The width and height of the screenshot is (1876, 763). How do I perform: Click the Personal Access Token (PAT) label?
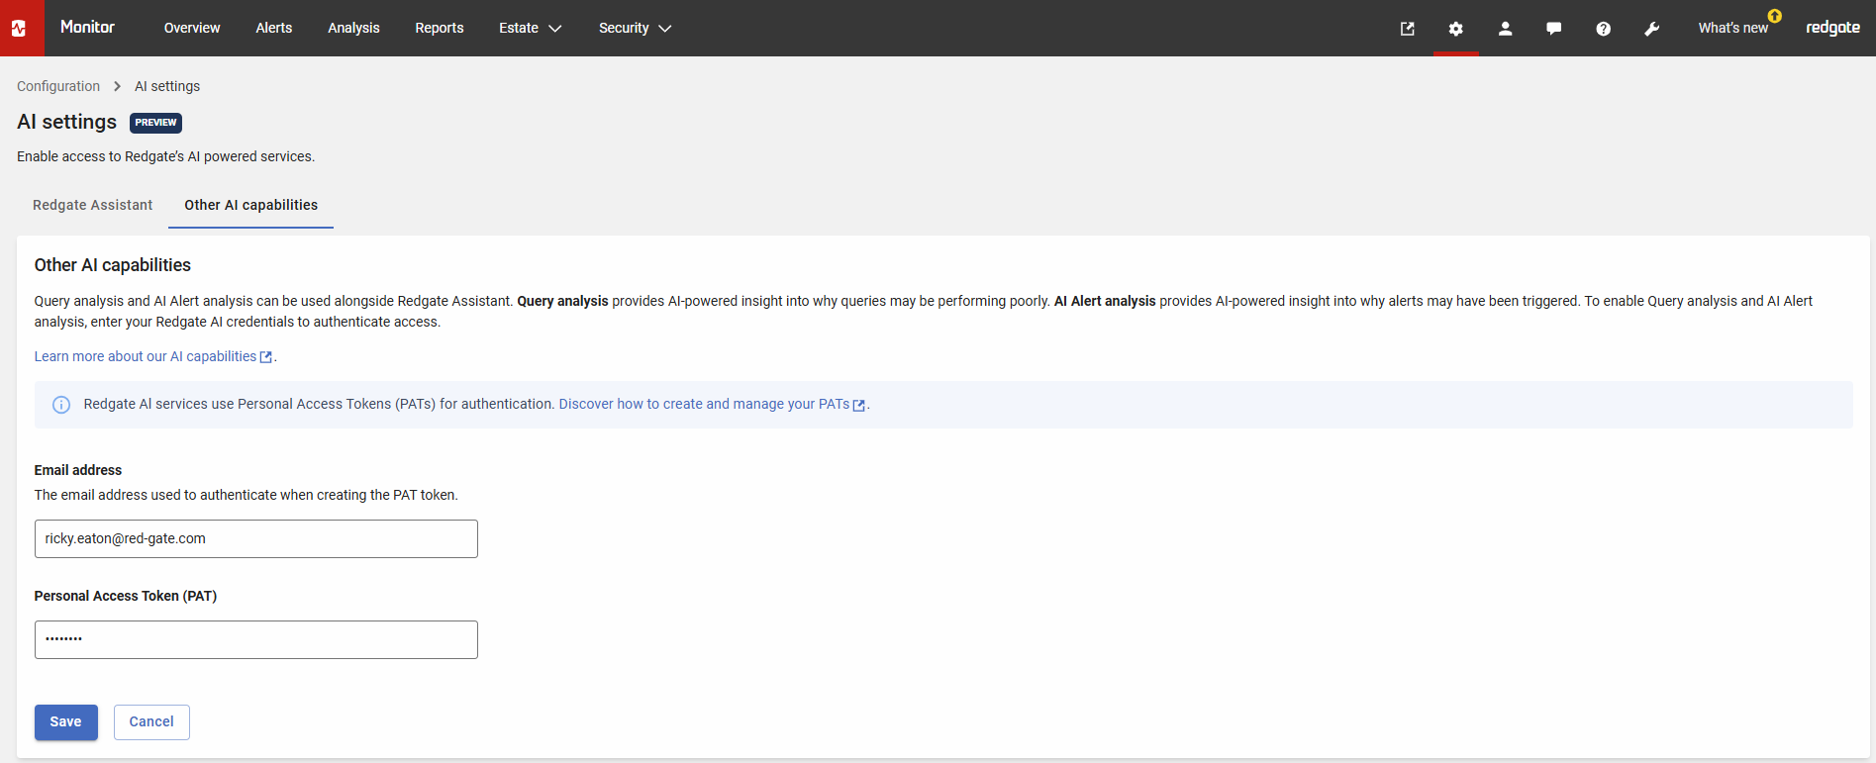(126, 596)
